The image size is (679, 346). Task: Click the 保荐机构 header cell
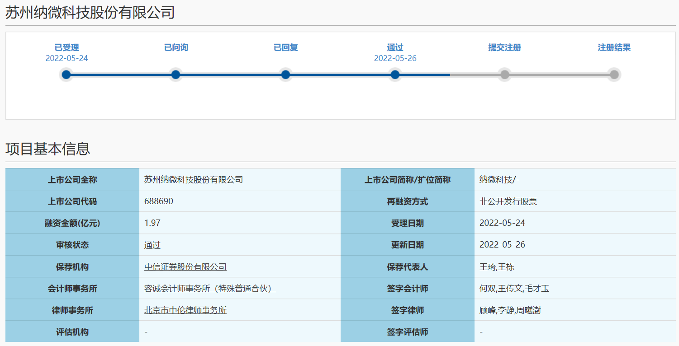pyautogui.click(x=72, y=267)
